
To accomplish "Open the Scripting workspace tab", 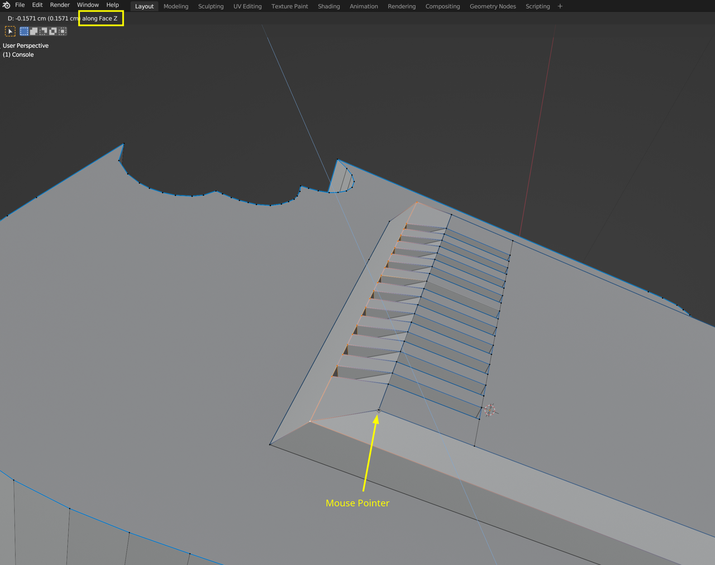I will (x=537, y=6).
